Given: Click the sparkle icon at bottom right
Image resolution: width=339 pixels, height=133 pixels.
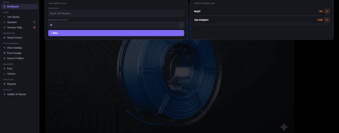Looking at the screenshot, I should (284, 127).
